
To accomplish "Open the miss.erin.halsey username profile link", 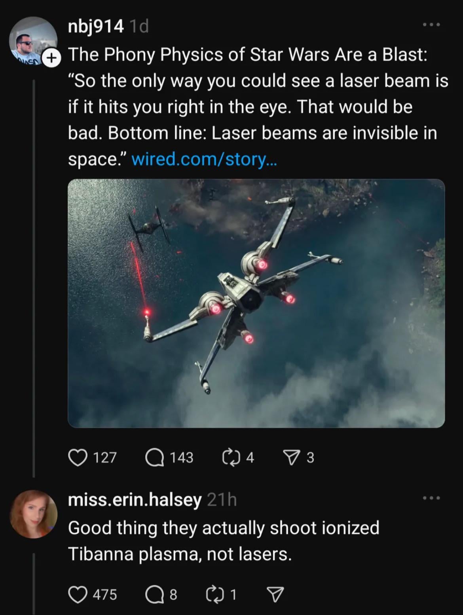I will coord(135,500).
